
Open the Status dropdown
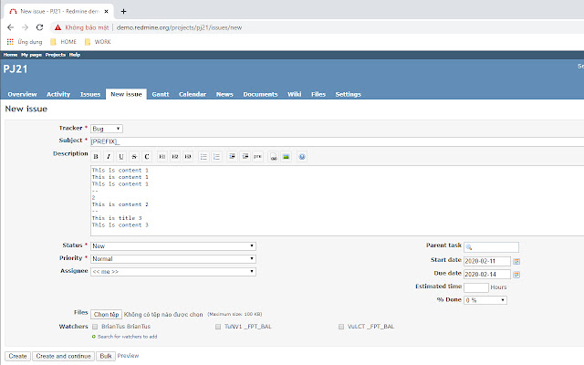tap(173, 246)
